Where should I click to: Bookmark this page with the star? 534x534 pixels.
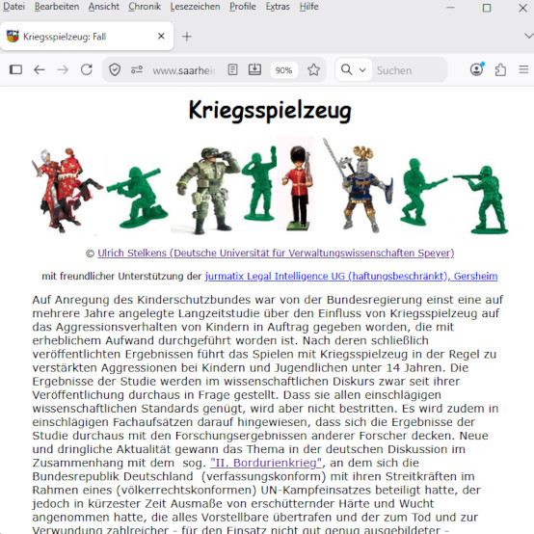click(313, 69)
